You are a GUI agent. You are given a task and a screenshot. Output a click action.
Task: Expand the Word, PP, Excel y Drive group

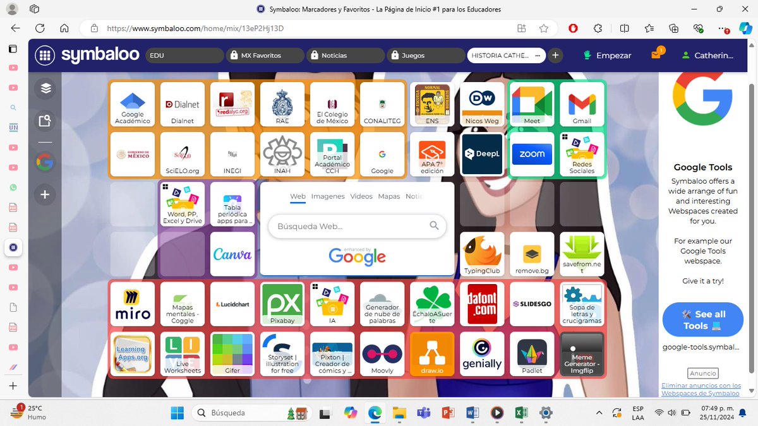tap(183, 204)
